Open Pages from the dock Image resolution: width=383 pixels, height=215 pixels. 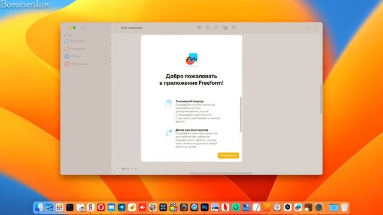pyautogui.click(x=267, y=207)
